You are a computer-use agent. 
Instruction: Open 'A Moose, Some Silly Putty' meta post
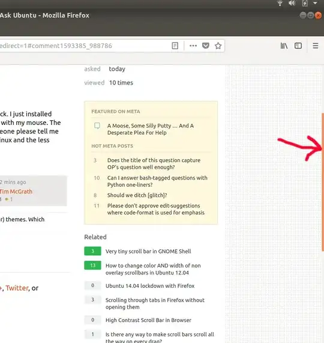tap(151, 129)
